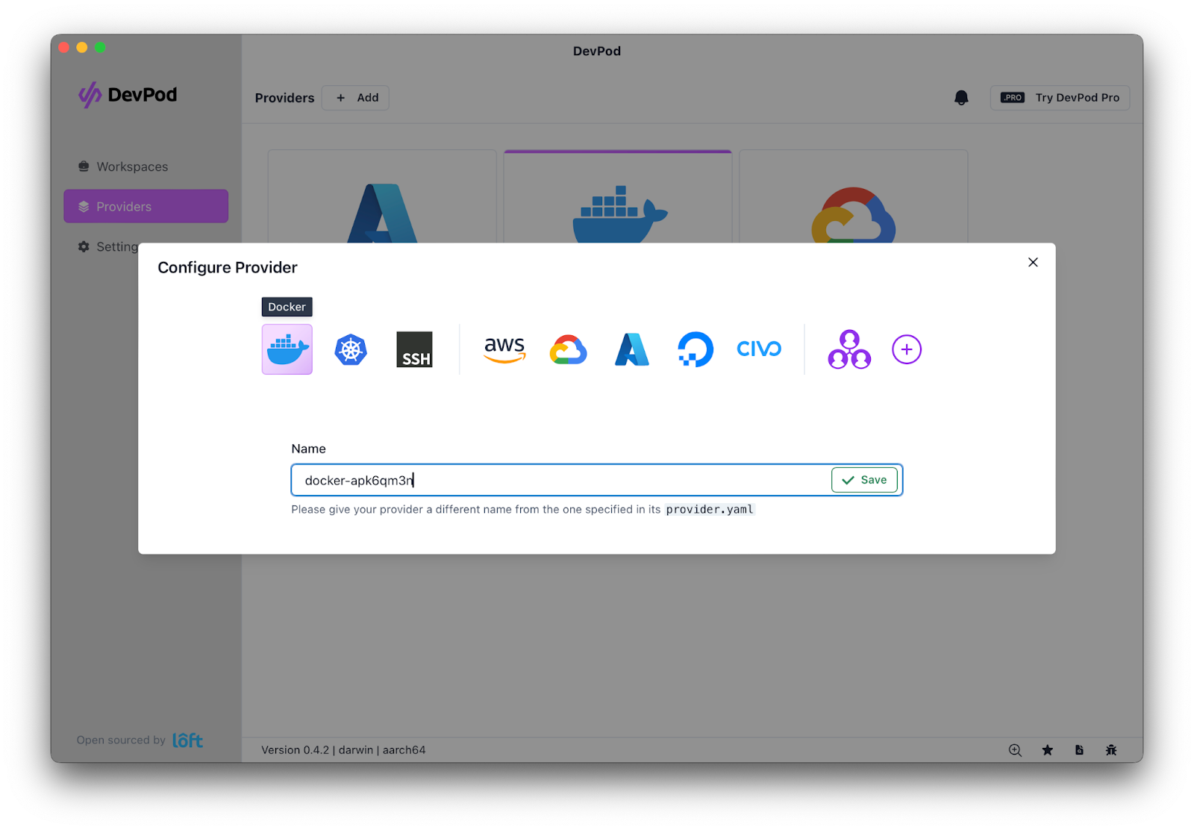Viewport: 1194px width, 830px height.
Task: Click the add custom provider plus icon
Action: point(907,349)
